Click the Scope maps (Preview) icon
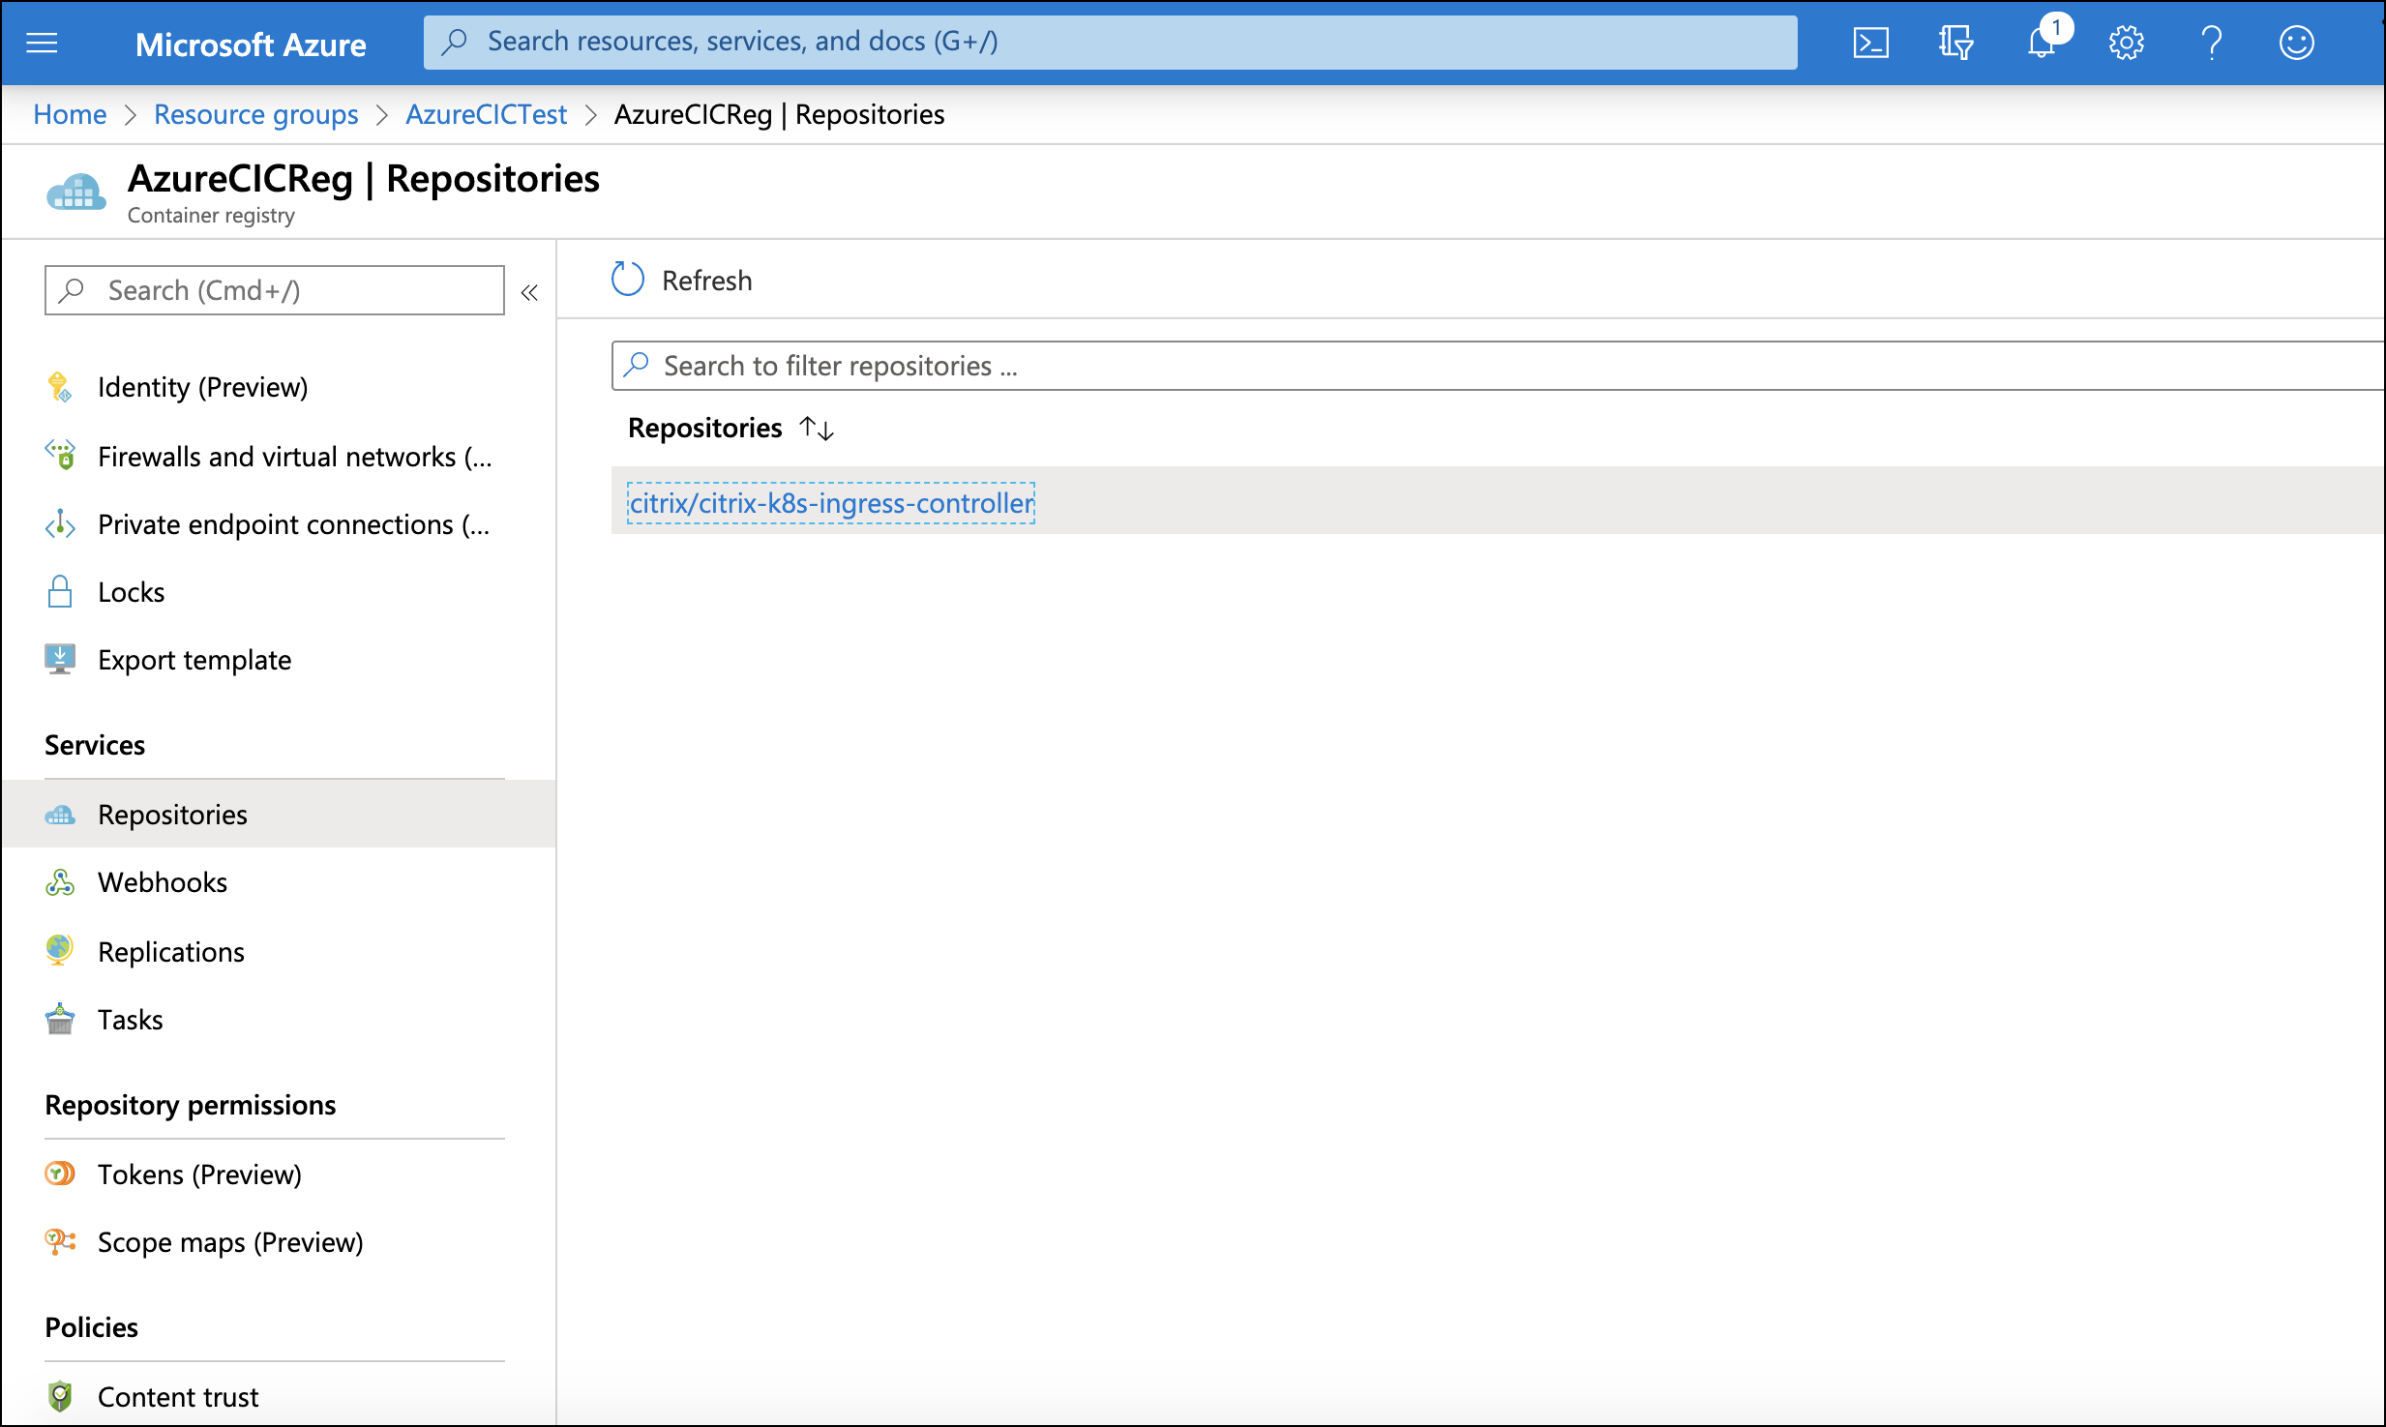Image resolution: width=2386 pixels, height=1427 pixels. 60,1241
